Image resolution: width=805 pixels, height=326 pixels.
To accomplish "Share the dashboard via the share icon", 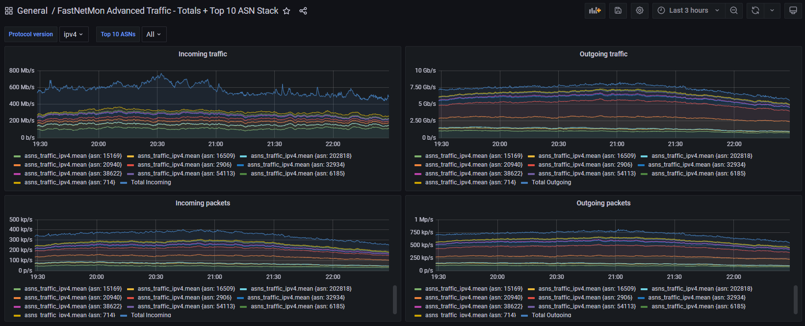I will coord(303,11).
